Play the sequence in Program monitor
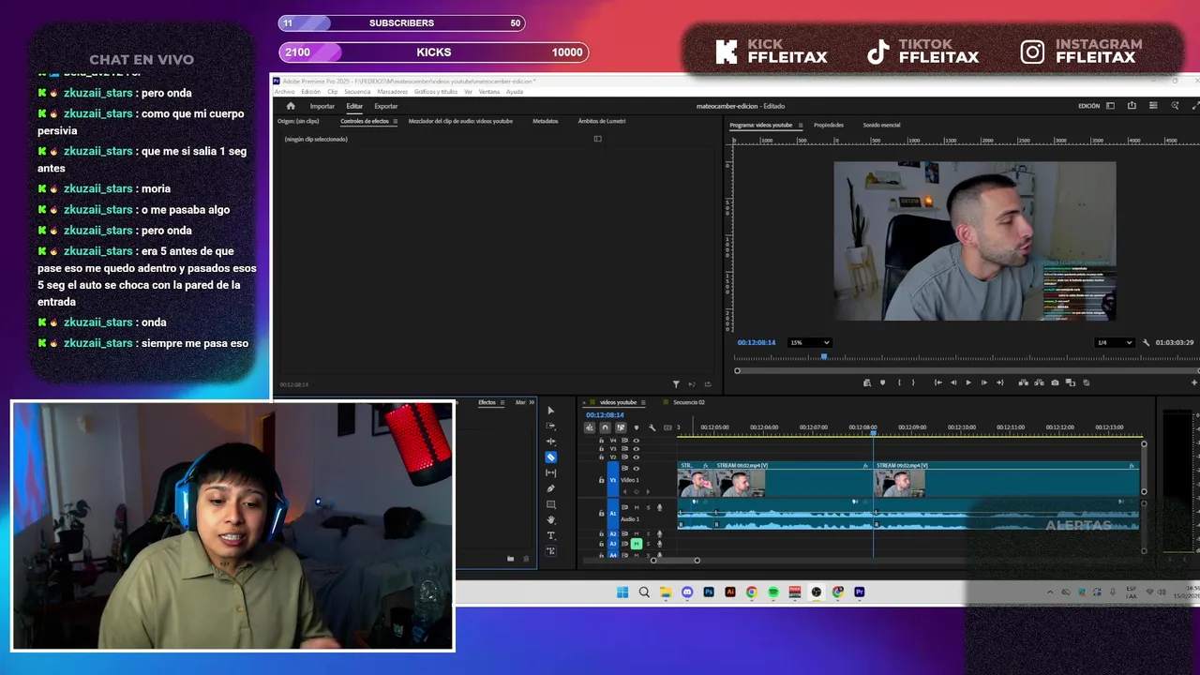The width and height of the screenshot is (1200, 675). (968, 382)
